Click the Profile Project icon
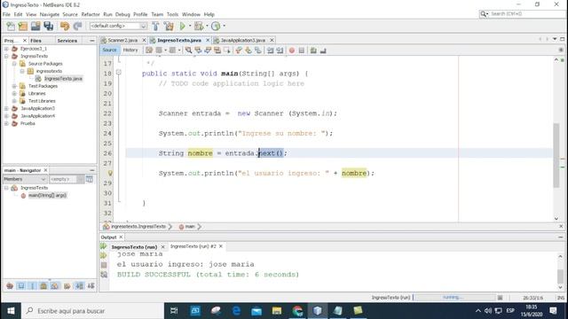The width and height of the screenshot is (568, 319). 216,26
